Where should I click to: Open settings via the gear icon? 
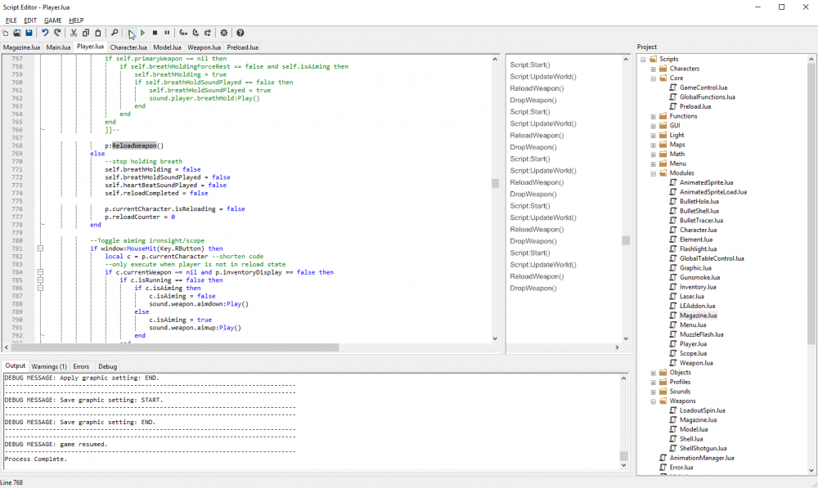[224, 33]
